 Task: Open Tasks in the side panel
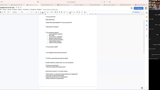pos(147,21)
